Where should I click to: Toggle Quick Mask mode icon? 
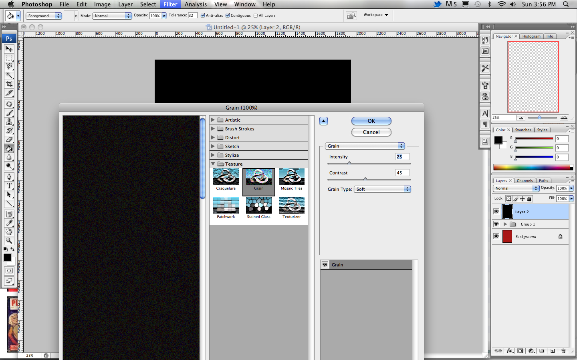coord(9,271)
